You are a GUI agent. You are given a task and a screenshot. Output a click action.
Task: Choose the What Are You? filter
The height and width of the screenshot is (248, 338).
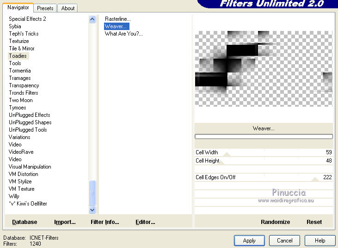click(x=123, y=34)
